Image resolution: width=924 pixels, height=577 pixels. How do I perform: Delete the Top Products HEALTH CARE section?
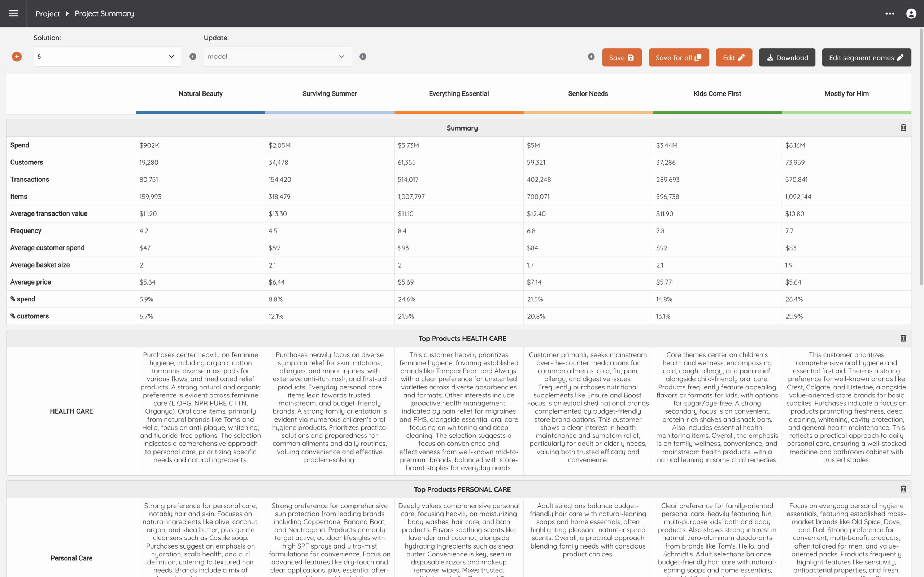pyautogui.click(x=903, y=338)
